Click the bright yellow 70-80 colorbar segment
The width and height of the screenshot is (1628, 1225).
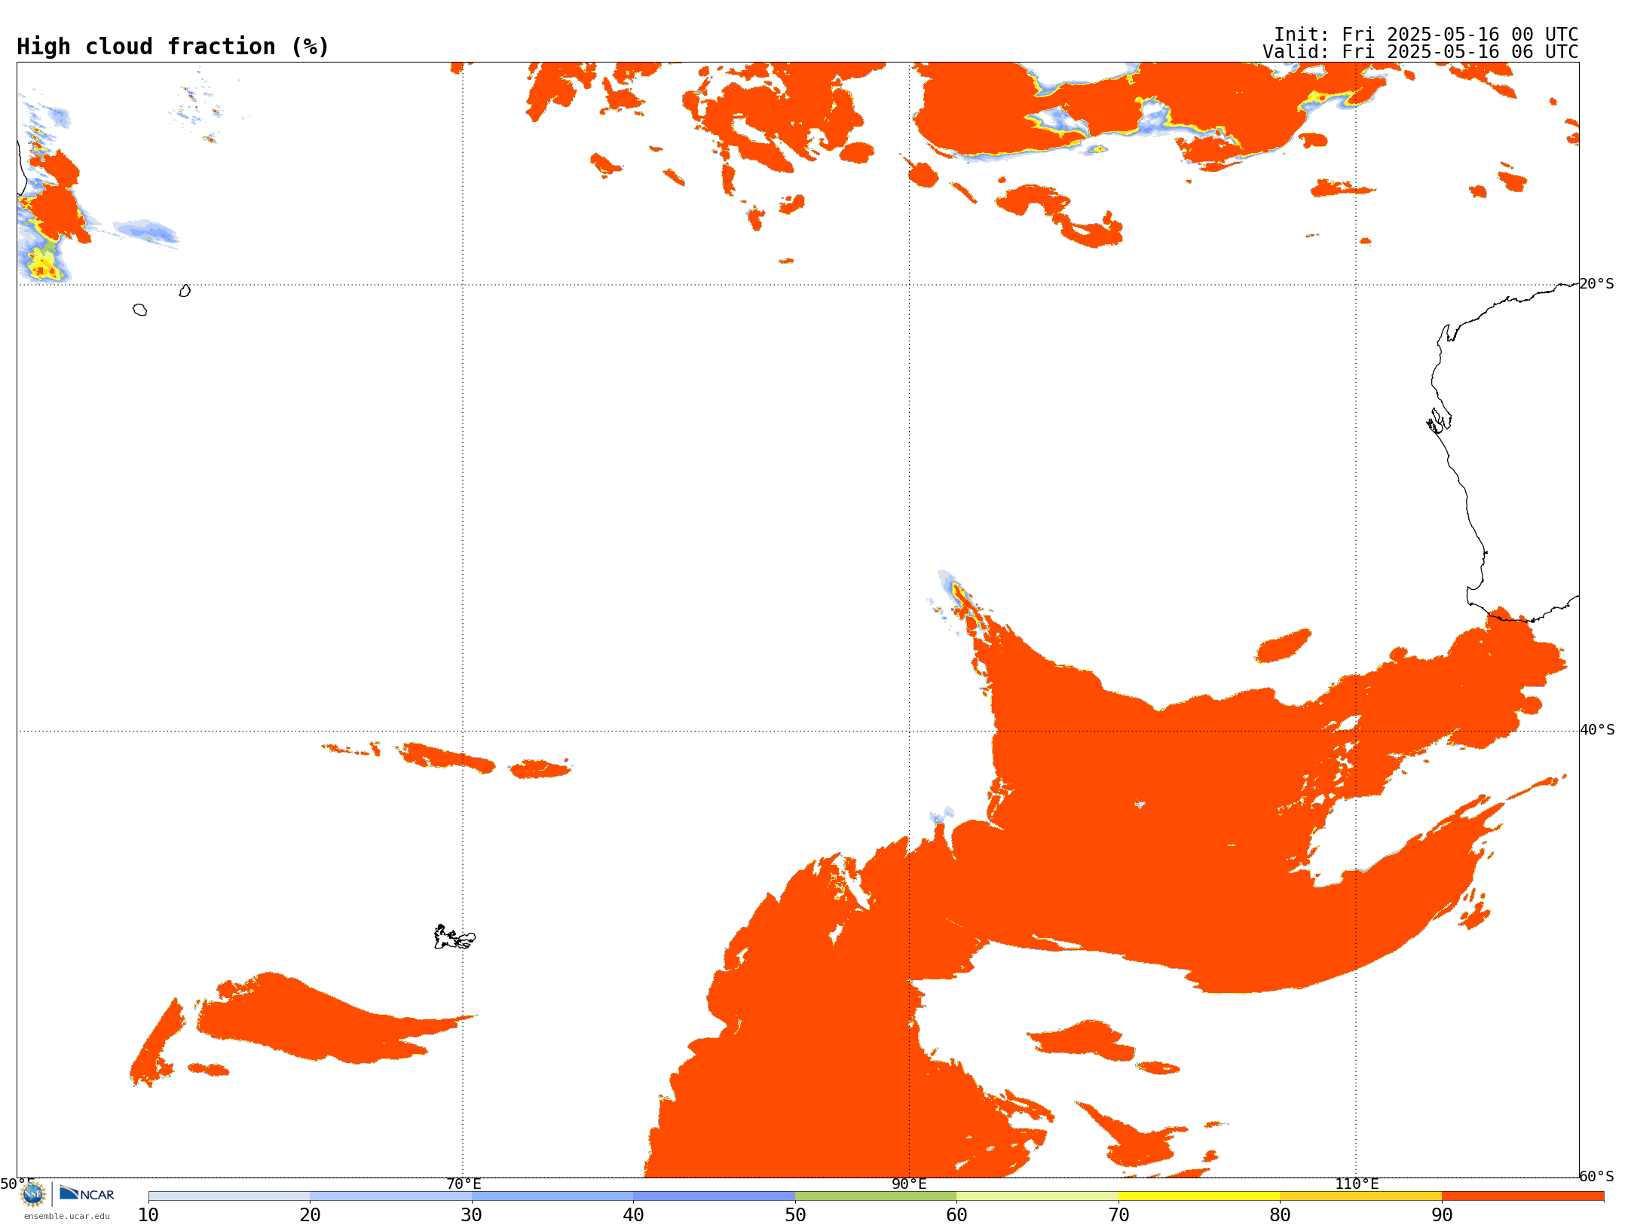pos(1199,1196)
